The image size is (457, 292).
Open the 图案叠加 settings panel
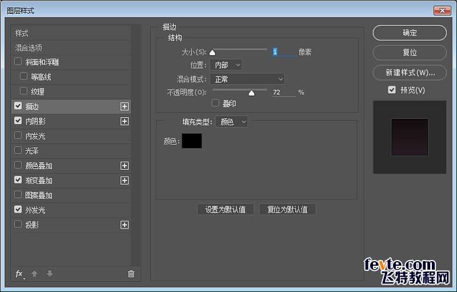(x=38, y=195)
